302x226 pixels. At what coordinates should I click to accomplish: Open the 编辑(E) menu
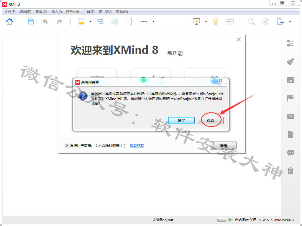pos(25,12)
